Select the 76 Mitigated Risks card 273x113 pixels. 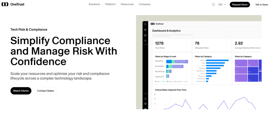click(x=211, y=45)
